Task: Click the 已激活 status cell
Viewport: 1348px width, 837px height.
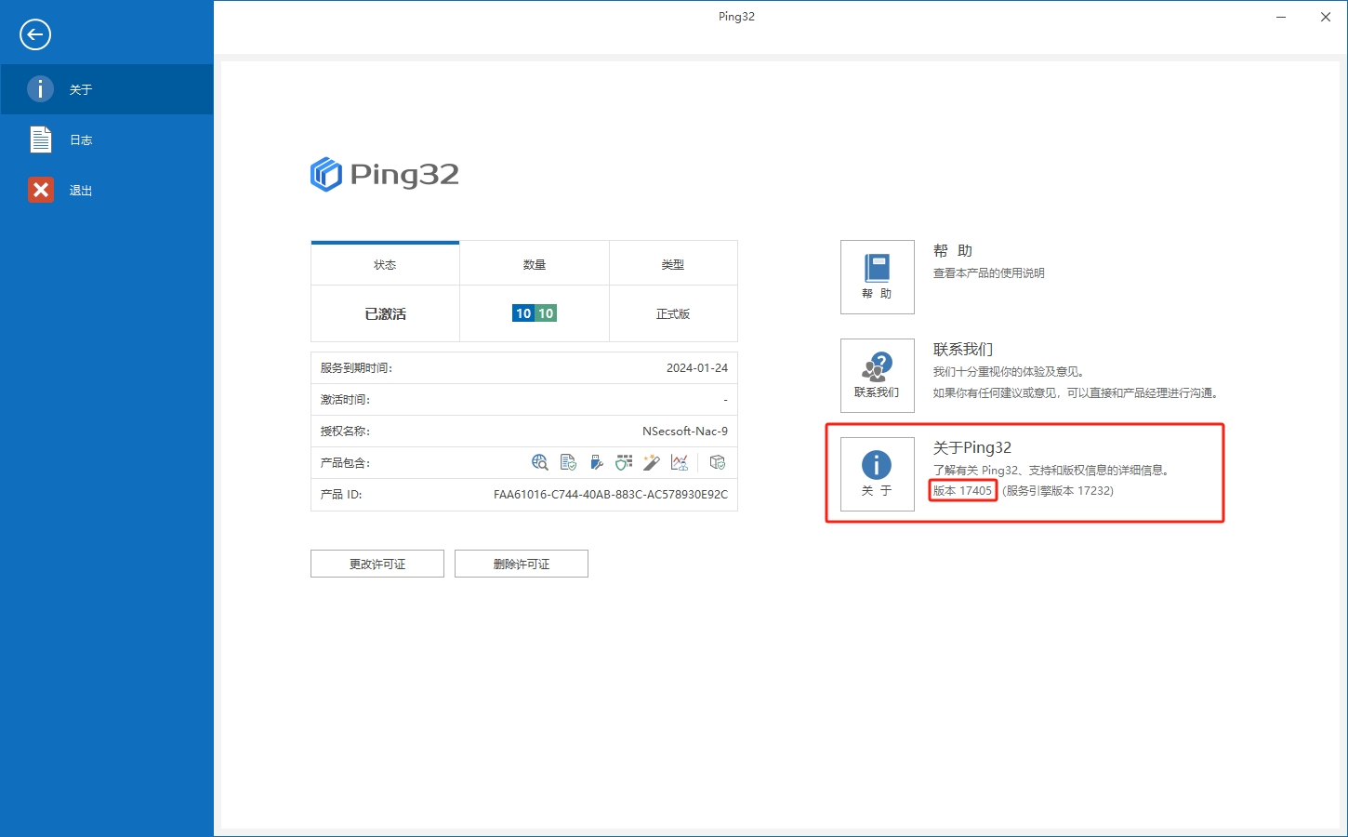Action: (x=385, y=313)
